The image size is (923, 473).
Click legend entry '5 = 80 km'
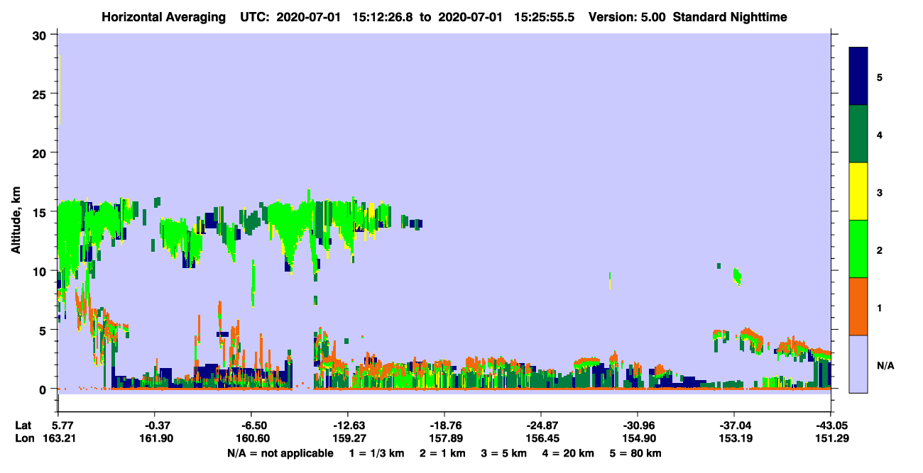(636, 453)
